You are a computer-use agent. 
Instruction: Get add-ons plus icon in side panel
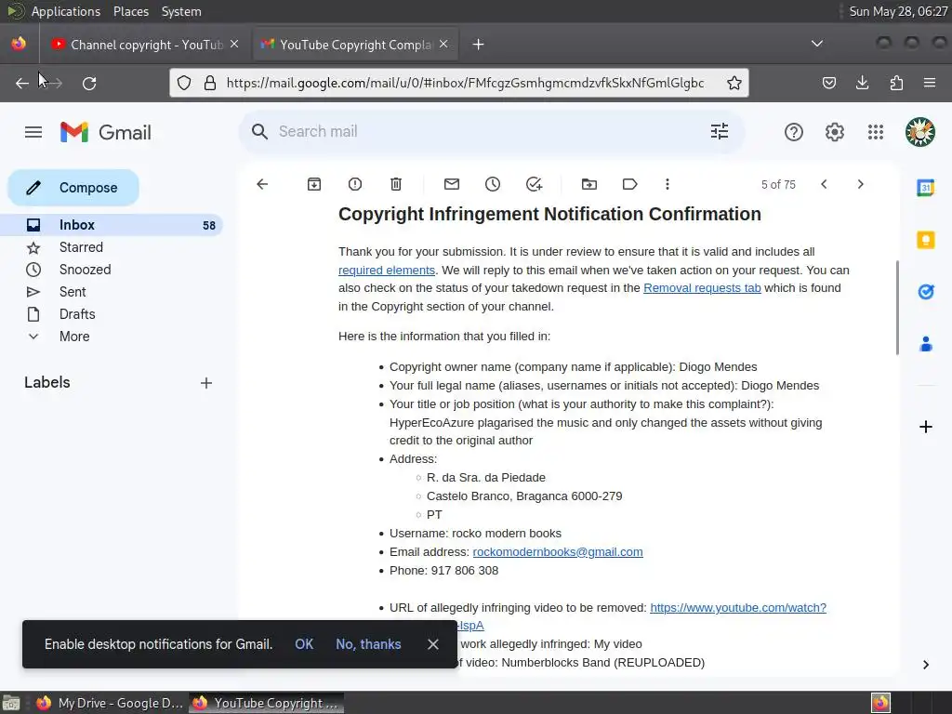tap(926, 427)
